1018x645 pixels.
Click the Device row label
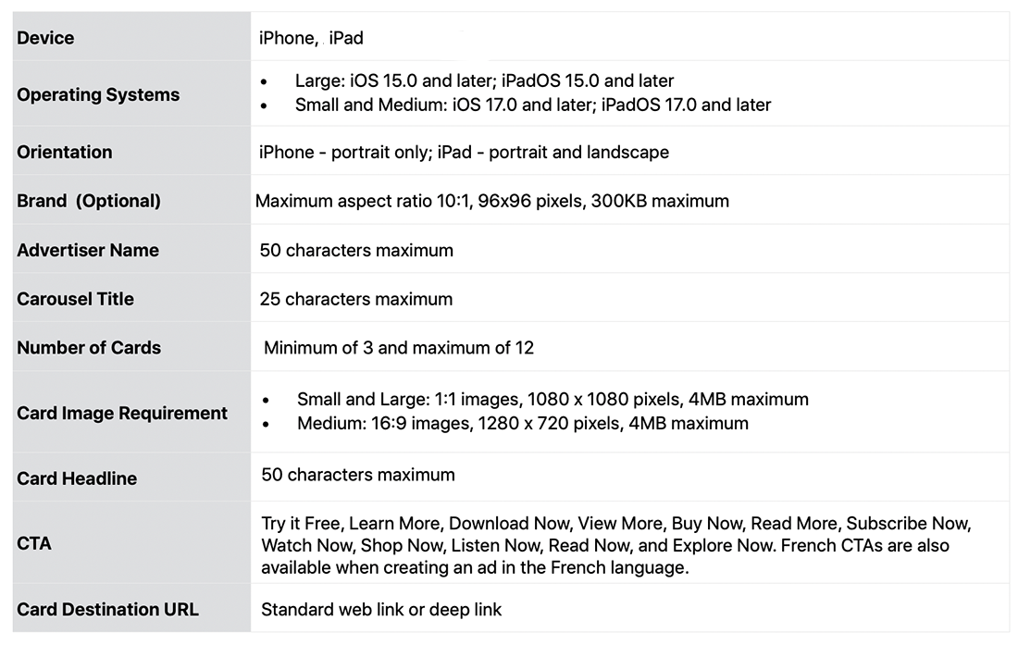point(45,38)
